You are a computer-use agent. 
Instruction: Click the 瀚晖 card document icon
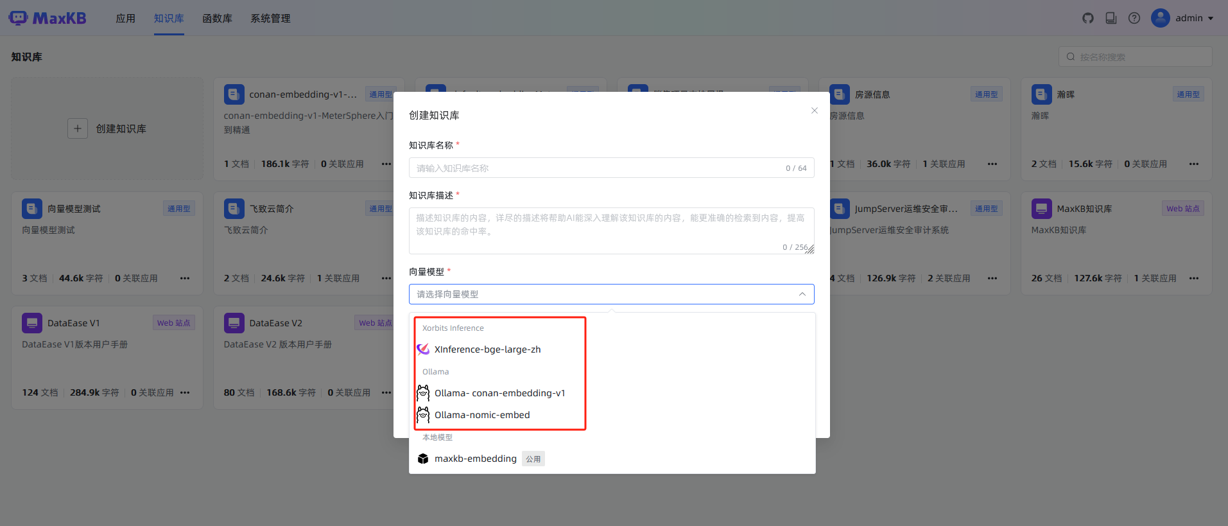(x=1042, y=94)
